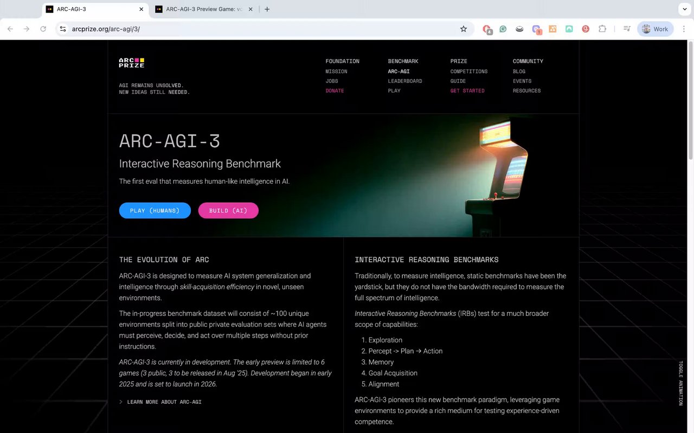Click the 'Goal Acquisition' list item
This screenshot has width=694, height=433.
tap(393, 373)
